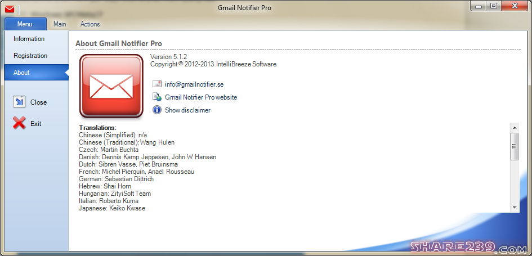Click the translations scrollbar thumb
This screenshot has height=256, width=532.
coord(515,146)
